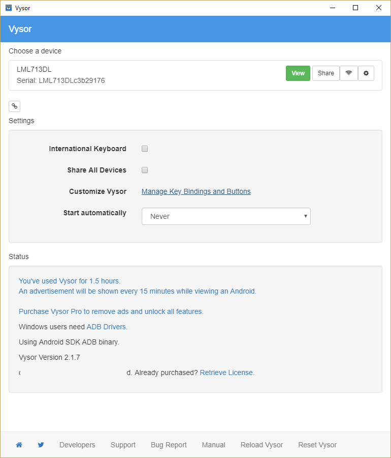Click the Retrieve License link

pos(227,373)
